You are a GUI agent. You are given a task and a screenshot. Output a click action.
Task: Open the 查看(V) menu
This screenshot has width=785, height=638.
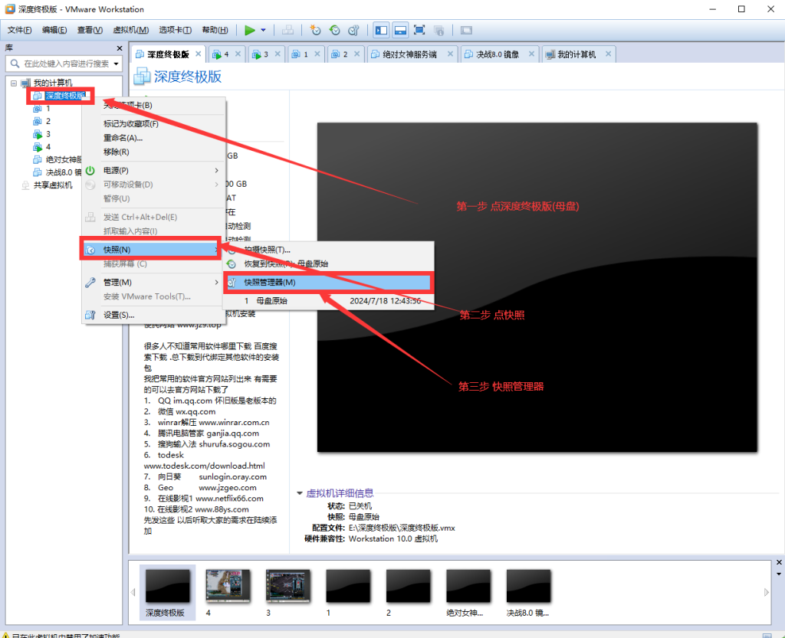90,30
